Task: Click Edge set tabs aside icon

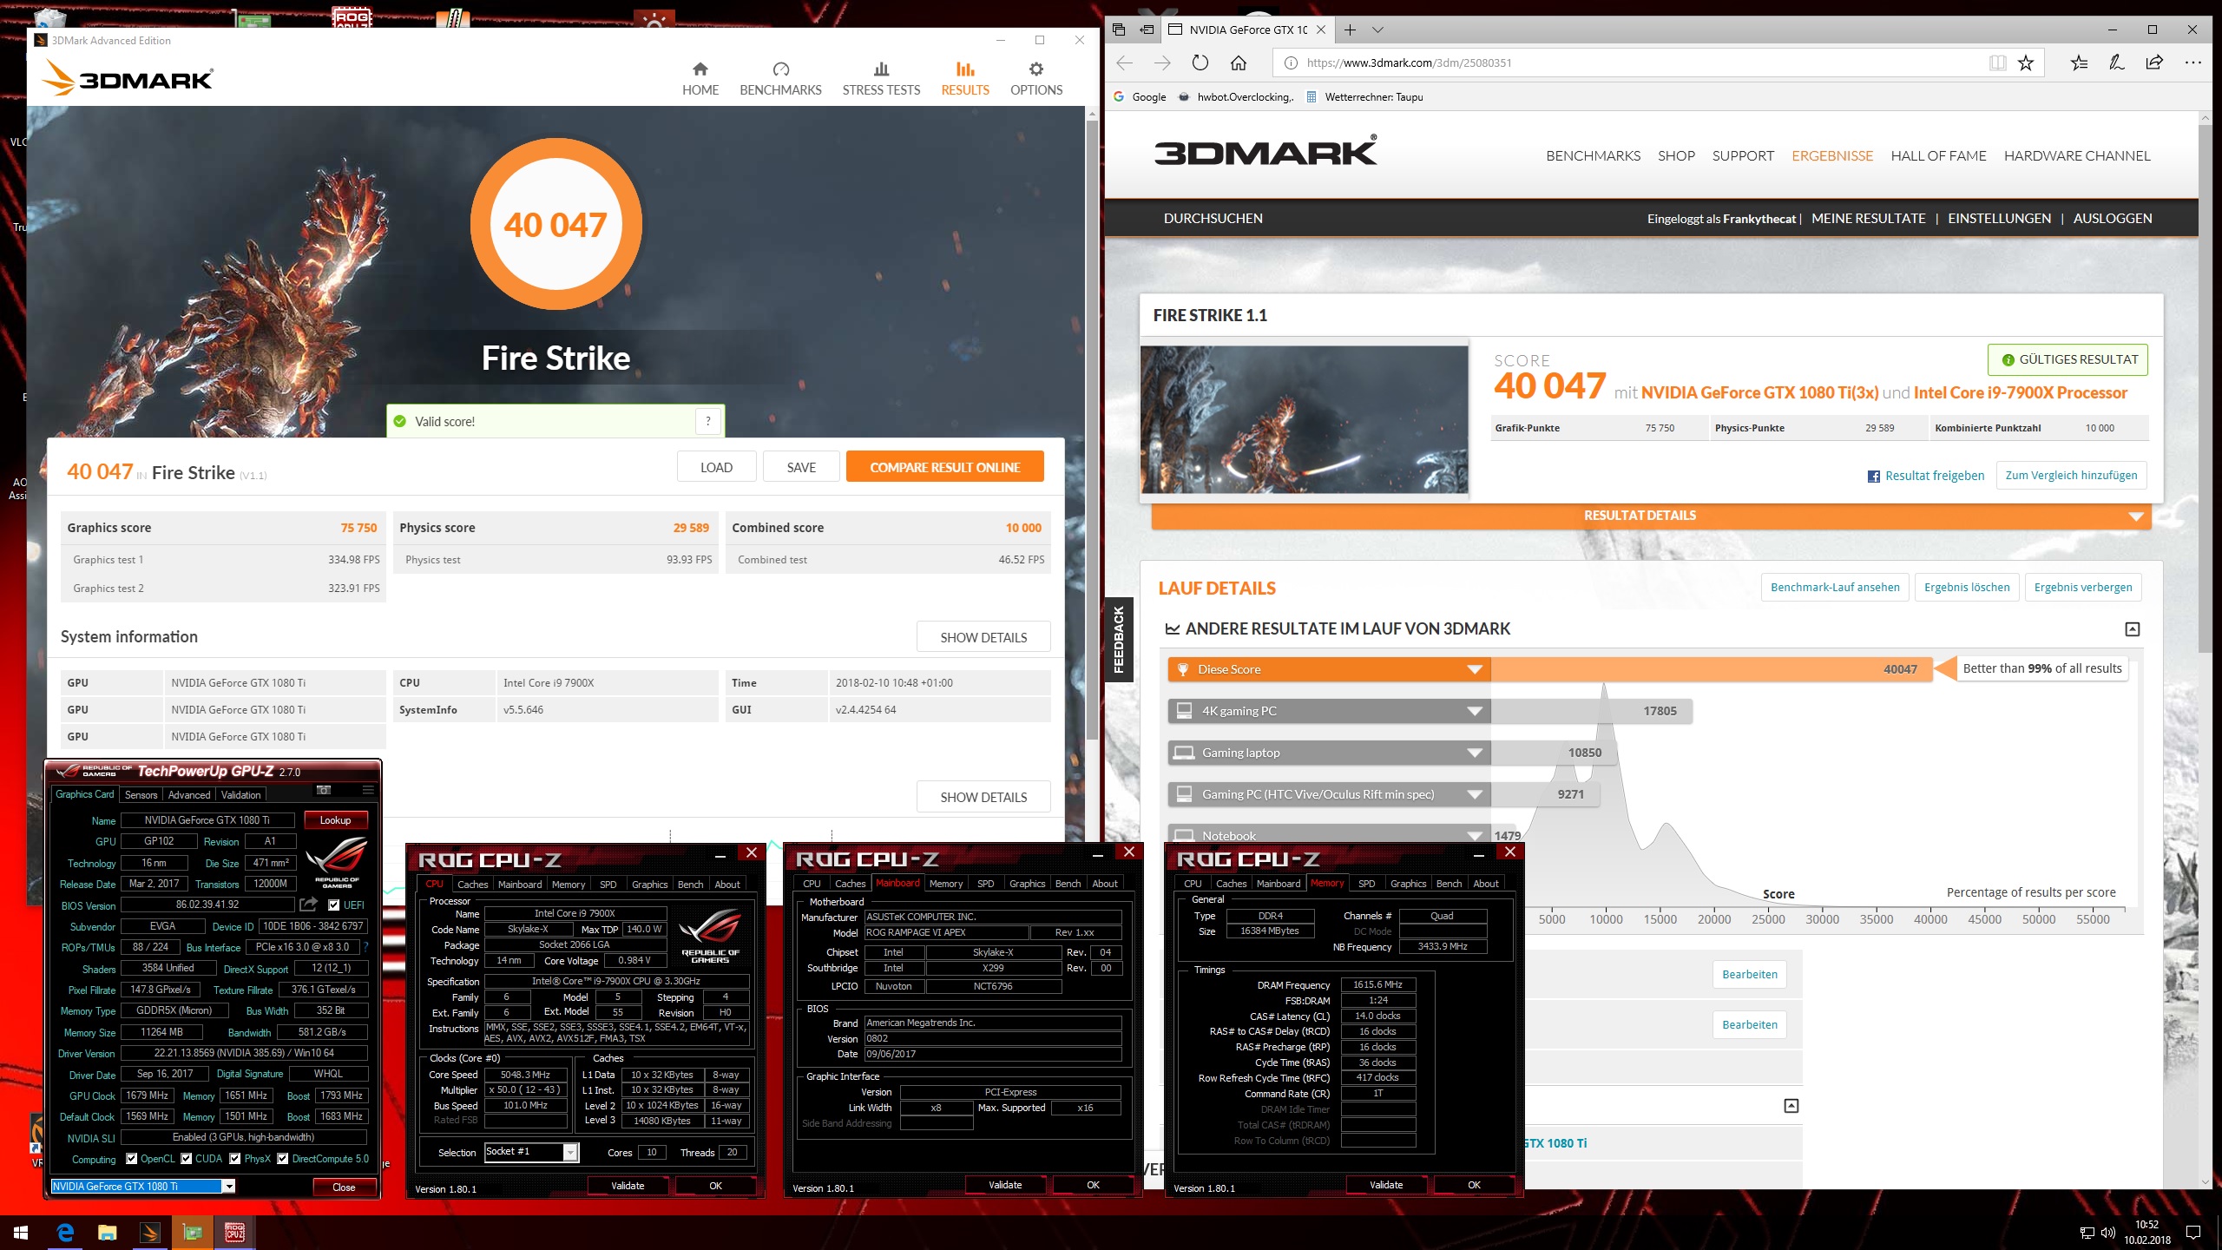Action: tap(1147, 30)
